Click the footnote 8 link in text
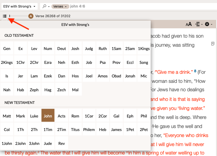The height and width of the screenshot is (156, 217). click(195, 71)
